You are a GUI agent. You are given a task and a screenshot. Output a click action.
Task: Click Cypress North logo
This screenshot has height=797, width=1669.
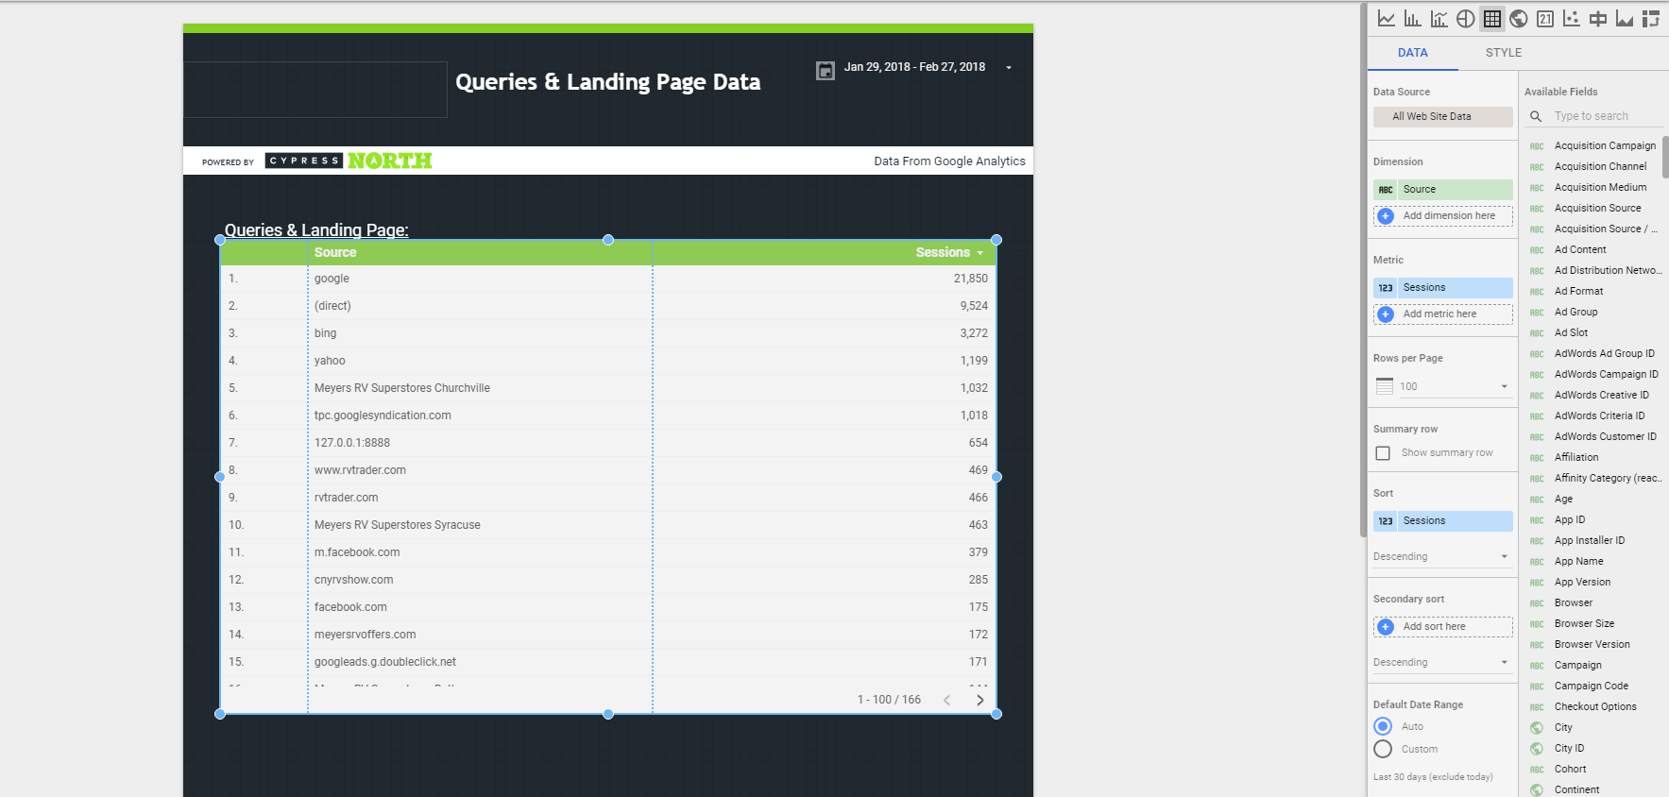(349, 161)
